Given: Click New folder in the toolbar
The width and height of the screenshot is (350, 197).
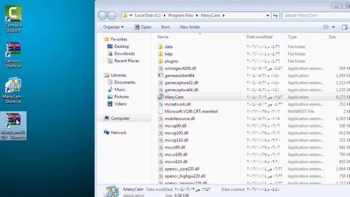Looking at the screenshot, I should pos(190,27).
